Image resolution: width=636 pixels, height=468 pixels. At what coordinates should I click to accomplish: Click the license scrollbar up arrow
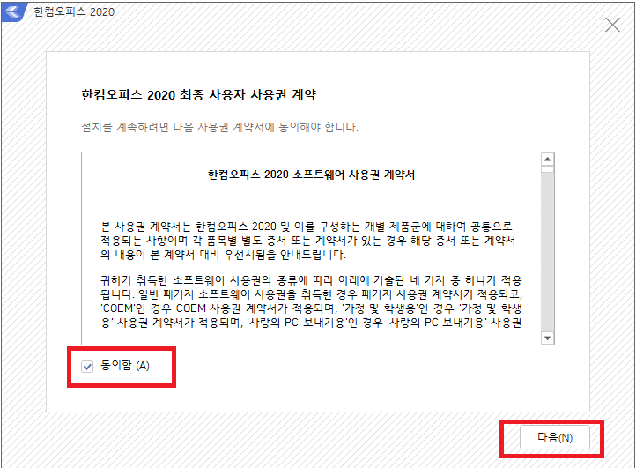tap(547, 160)
